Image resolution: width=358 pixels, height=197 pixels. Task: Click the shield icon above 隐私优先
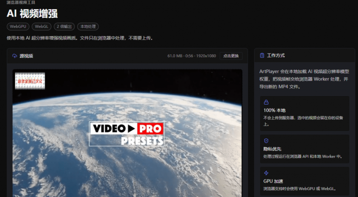tap(266, 141)
